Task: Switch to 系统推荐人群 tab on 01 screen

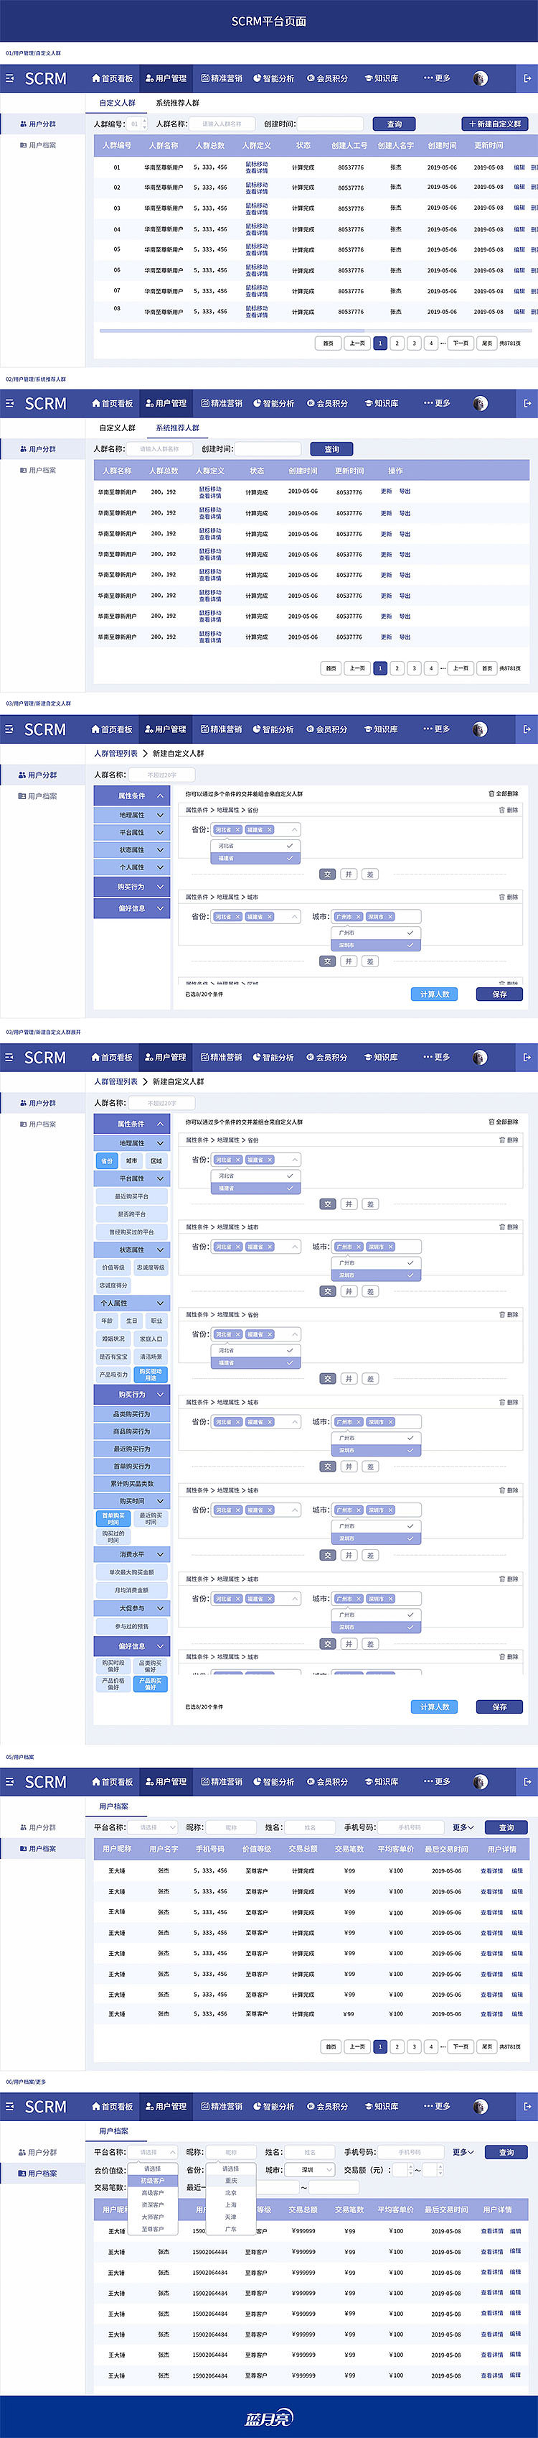Action: (x=178, y=103)
